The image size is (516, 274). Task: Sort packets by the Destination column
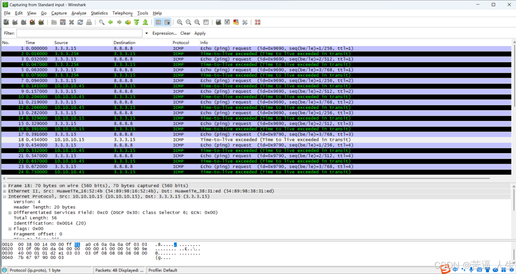point(142,42)
